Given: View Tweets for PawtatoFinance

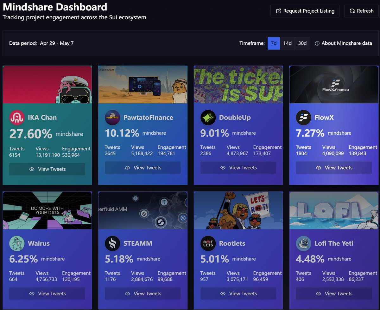Looking at the screenshot, I should click(143, 168).
